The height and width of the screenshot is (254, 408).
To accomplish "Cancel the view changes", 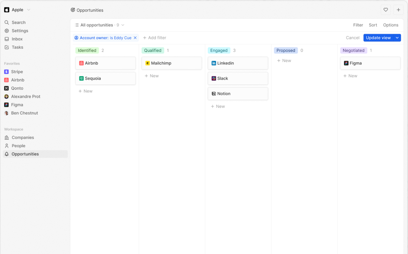I will [x=353, y=38].
